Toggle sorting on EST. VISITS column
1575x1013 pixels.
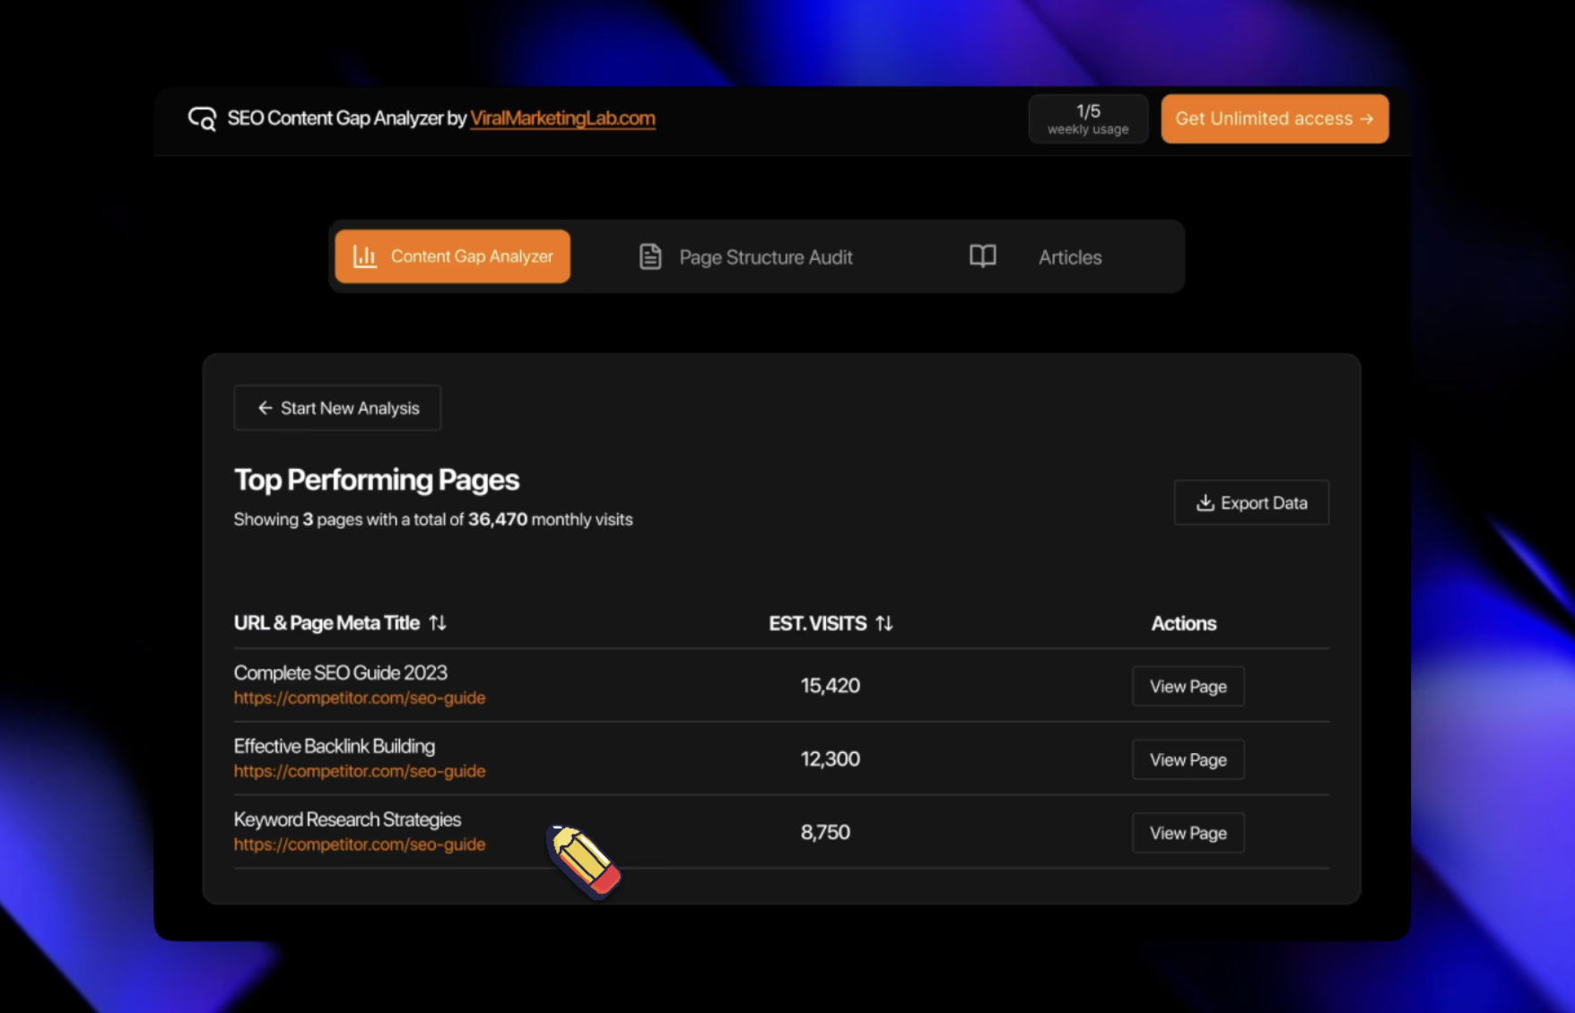[x=884, y=623]
